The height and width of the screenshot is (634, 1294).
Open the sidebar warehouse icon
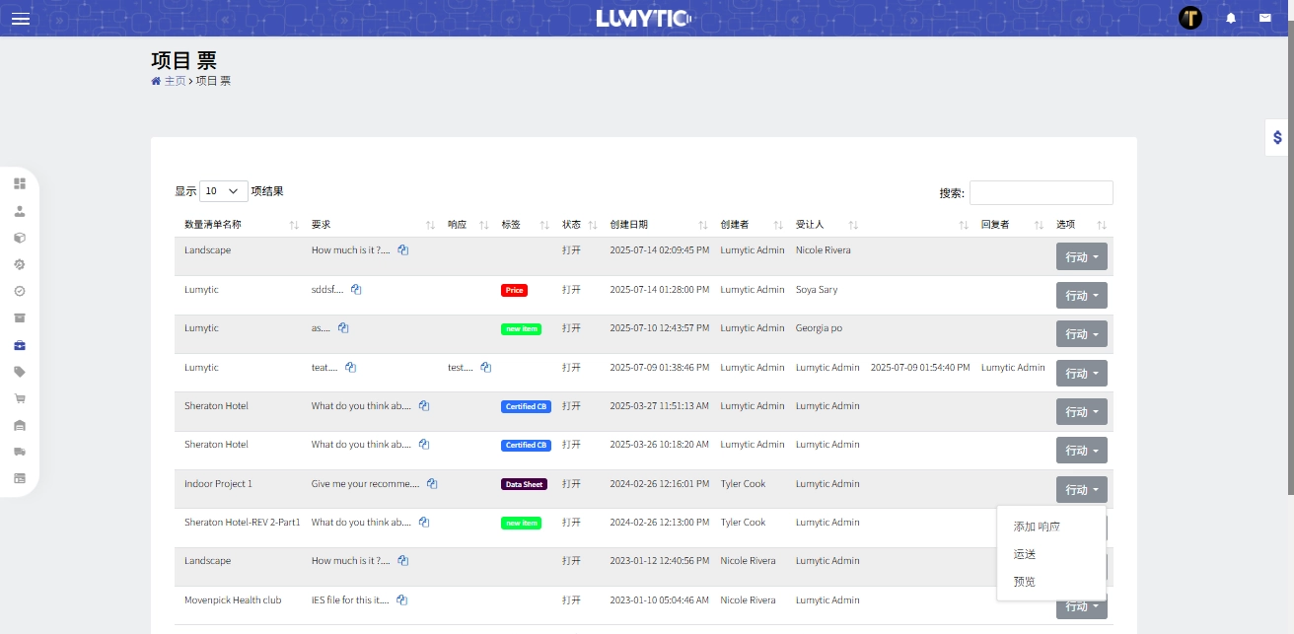pyautogui.click(x=20, y=425)
